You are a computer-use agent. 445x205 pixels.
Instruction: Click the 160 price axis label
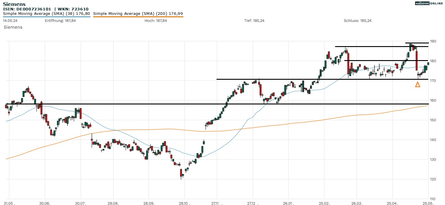pos(433,100)
